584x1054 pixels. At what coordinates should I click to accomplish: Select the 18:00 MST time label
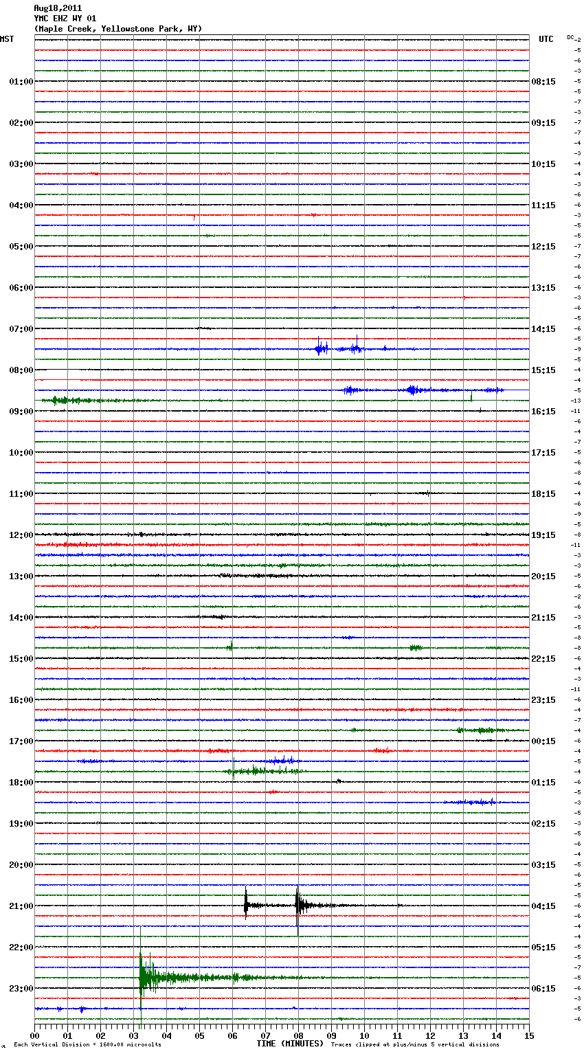click(x=21, y=783)
